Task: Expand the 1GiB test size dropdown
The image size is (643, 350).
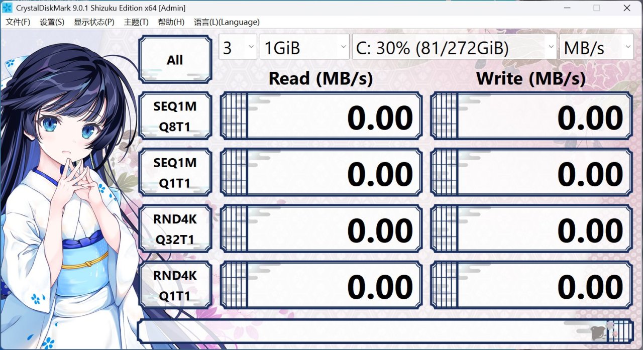Action: (304, 48)
